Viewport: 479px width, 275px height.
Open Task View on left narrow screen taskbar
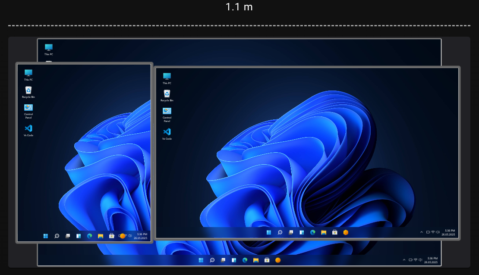(68, 236)
